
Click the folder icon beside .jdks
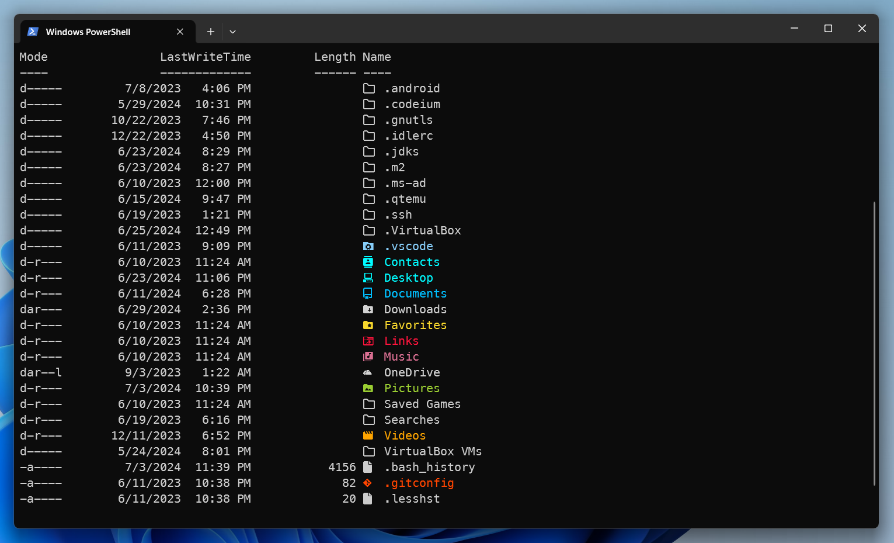point(369,151)
